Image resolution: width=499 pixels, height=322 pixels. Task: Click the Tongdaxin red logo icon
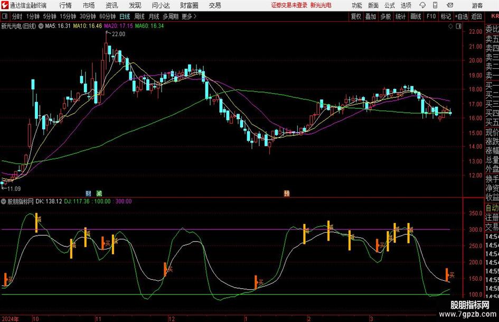(x=4, y=5)
